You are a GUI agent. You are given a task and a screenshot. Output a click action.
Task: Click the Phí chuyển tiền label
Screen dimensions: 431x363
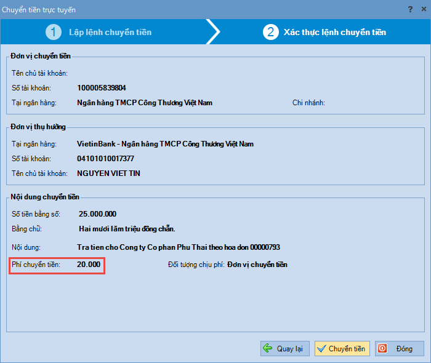(x=36, y=265)
